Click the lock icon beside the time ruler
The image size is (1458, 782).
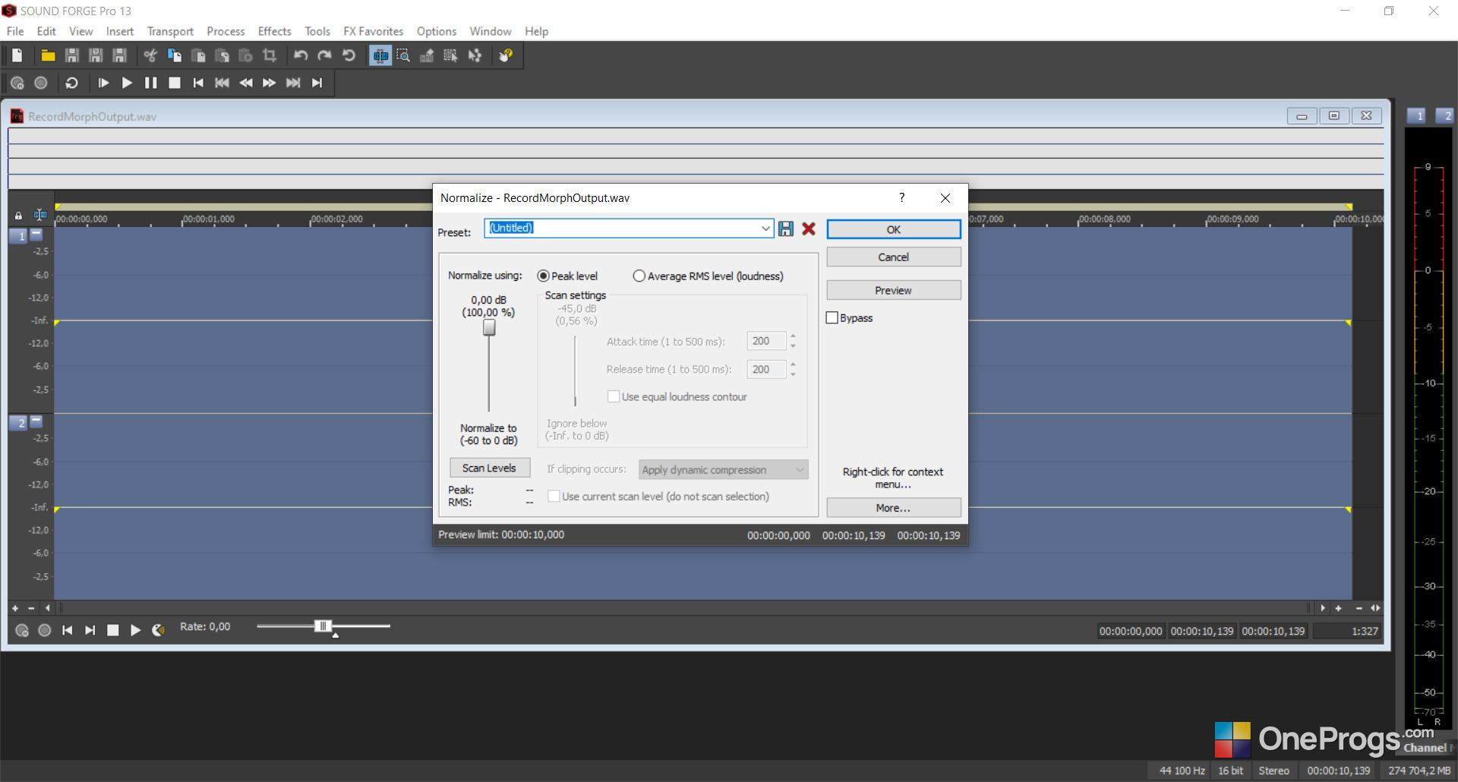pos(18,216)
